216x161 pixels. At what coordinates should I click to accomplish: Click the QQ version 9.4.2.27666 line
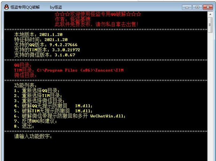pos(46,45)
